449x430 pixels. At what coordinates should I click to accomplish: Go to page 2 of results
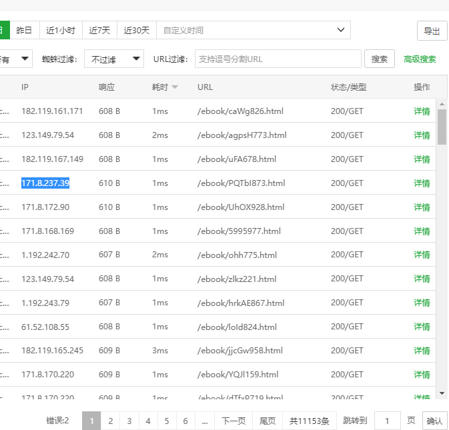click(111, 421)
